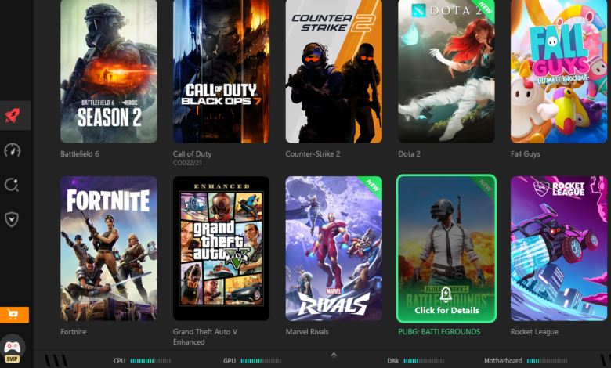Viewport: 611px width, 368px height.
Task: Click the 'Call of Duty' title text
Action: 192,153
